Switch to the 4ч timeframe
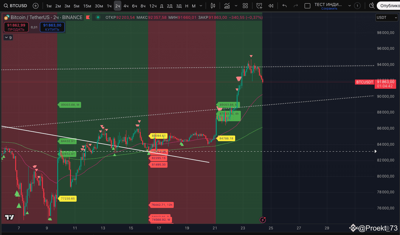This screenshot has height=235, width=400. pos(126,6)
